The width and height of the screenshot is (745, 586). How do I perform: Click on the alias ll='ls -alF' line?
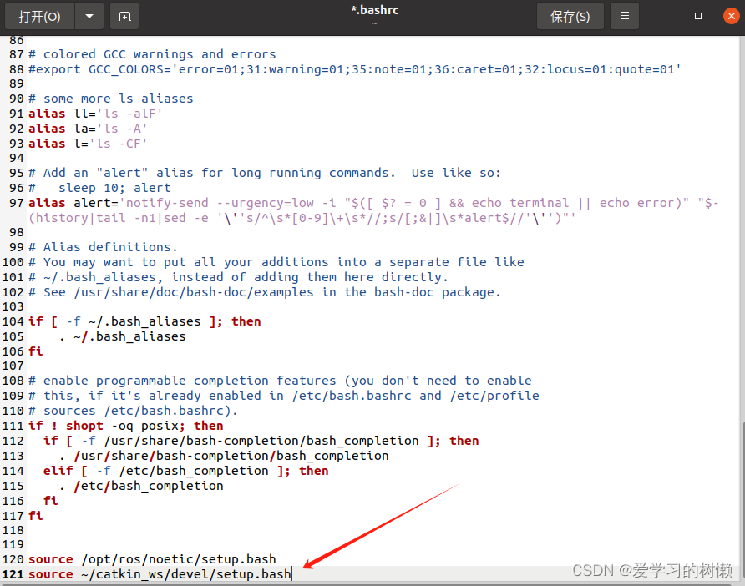tap(95, 114)
